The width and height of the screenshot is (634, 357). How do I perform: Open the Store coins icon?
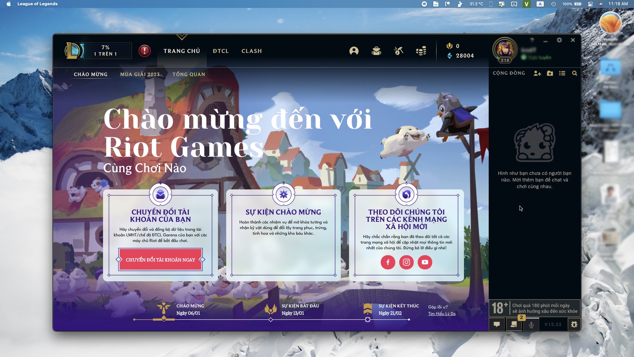coord(421,51)
